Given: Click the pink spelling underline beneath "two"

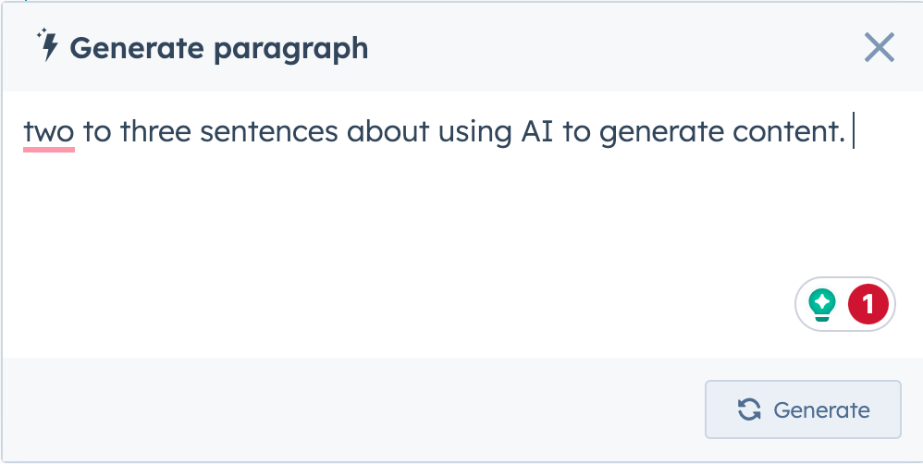Looking at the screenshot, I should point(48,150).
